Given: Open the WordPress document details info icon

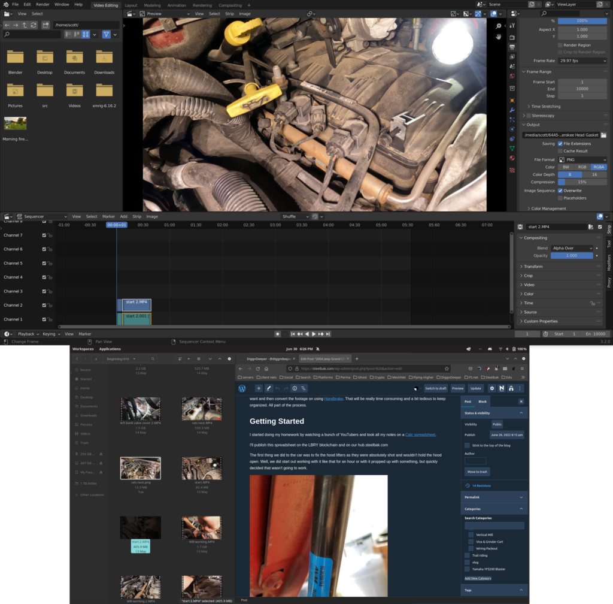Looking at the screenshot, I should click(295, 388).
